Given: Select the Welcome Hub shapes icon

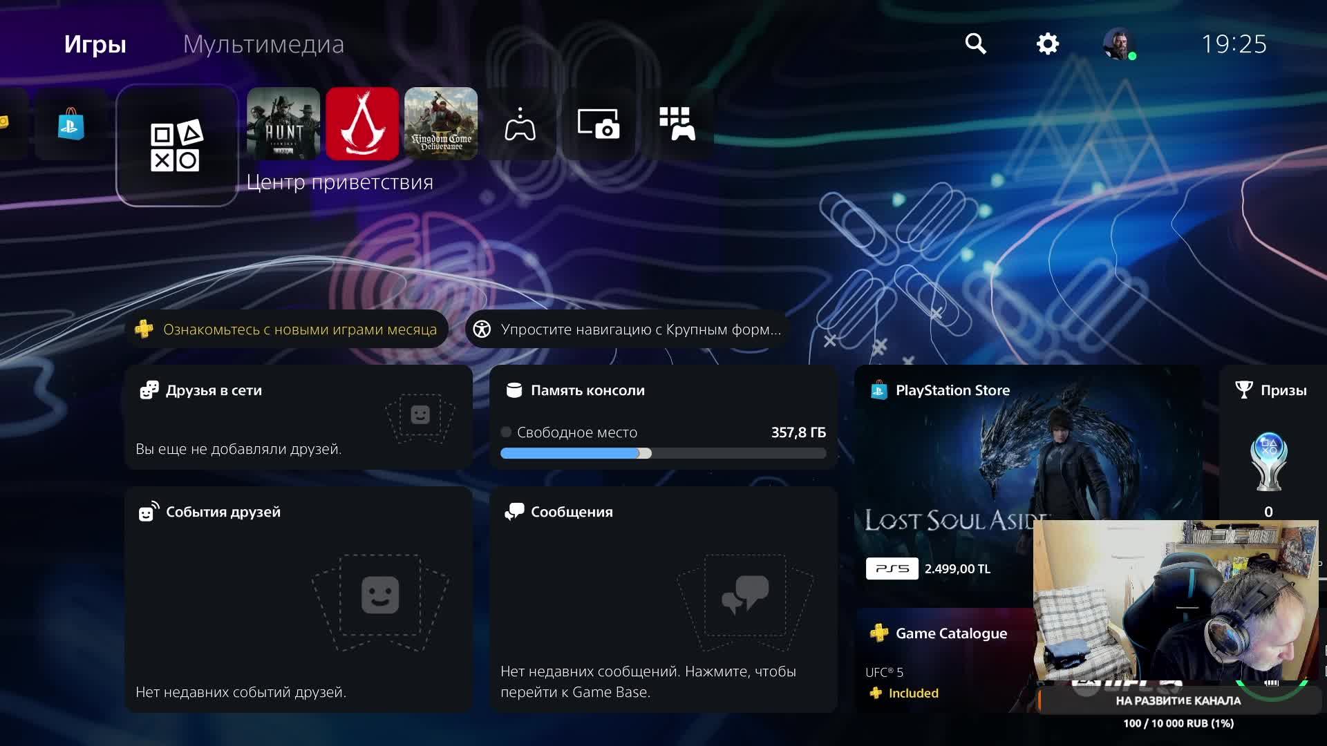Looking at the screenshot, I should (x=176, y=146).
